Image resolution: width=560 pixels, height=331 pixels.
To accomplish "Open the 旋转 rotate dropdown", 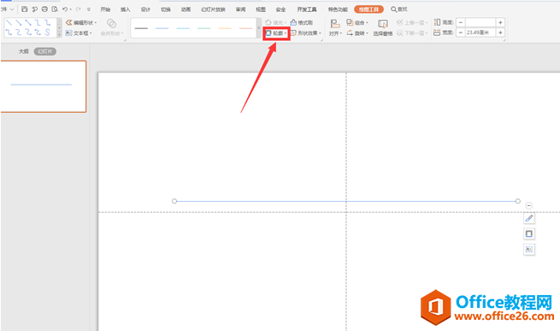I will pyautogui.click(x=357, y=33).
